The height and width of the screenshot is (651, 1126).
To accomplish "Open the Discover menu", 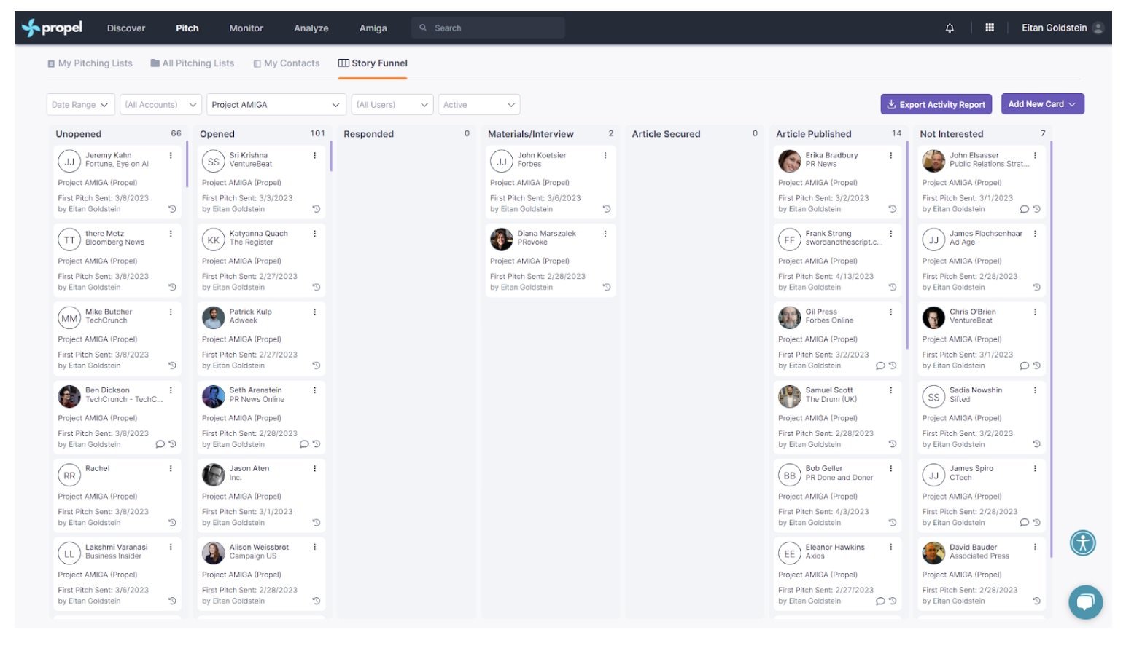I will 126,28.
